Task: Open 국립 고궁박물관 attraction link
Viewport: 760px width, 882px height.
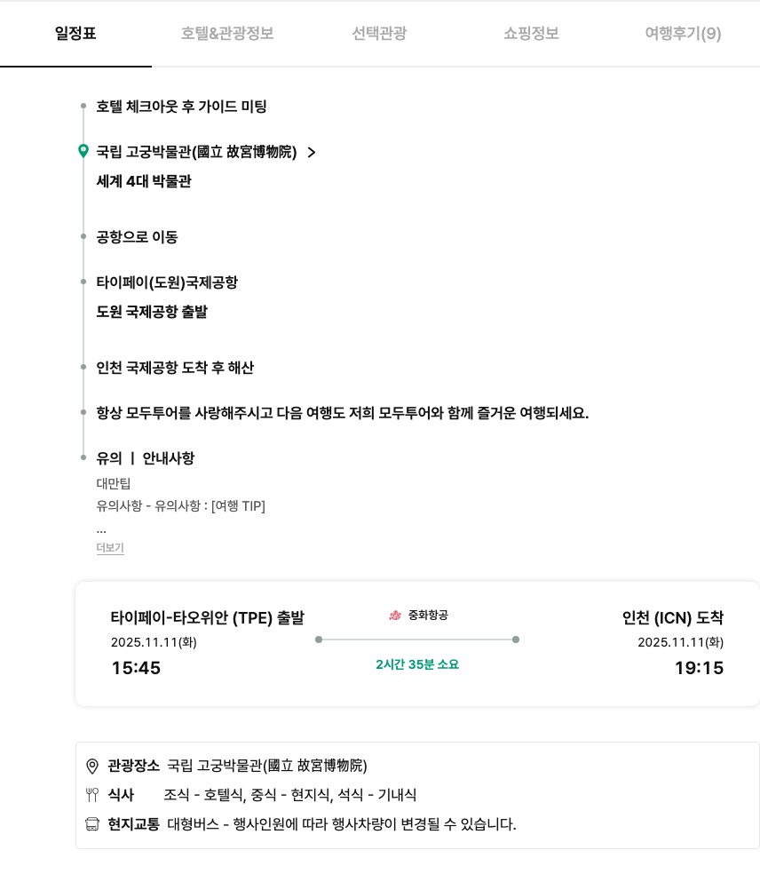Action: pyautogui.click(x=196, y=152)
